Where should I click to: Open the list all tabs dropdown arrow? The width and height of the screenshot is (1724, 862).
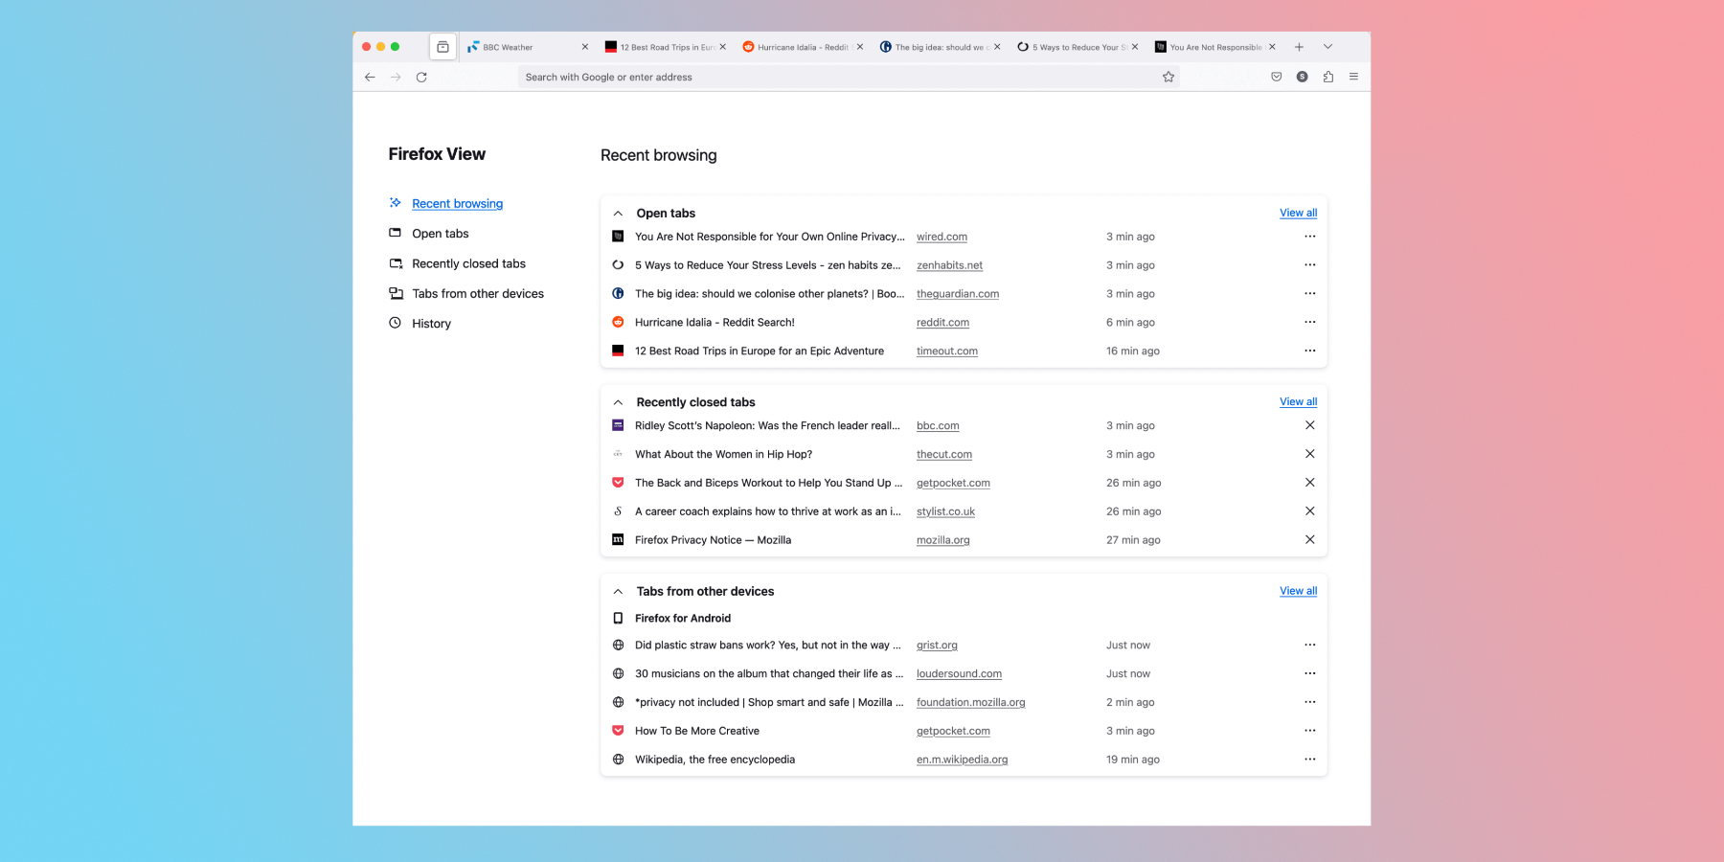point(1327,47)
